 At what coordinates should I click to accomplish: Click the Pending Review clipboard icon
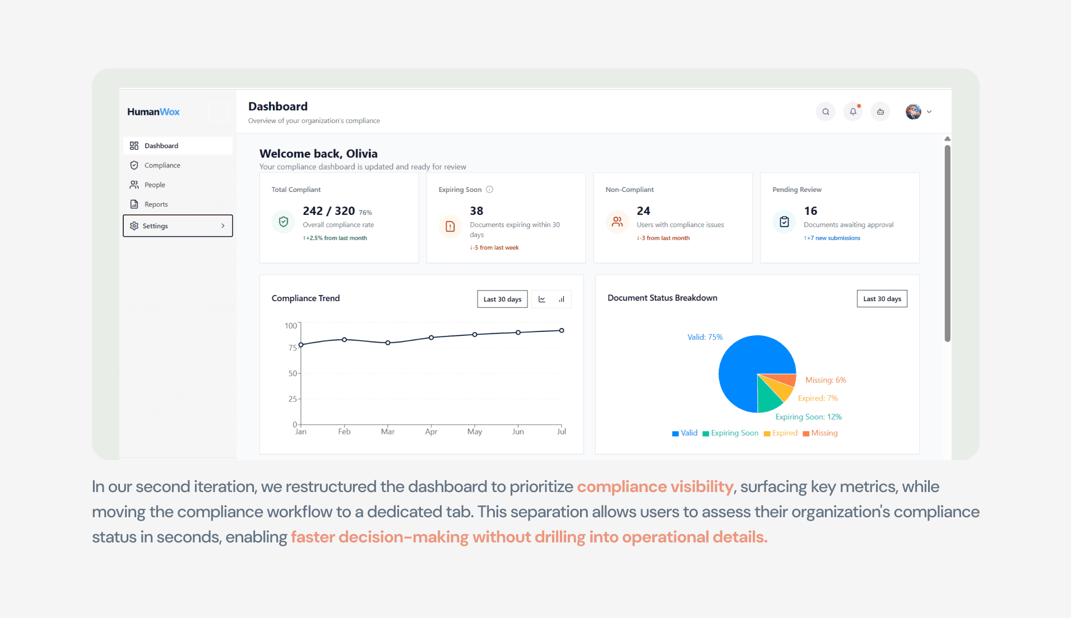(784, 222)
